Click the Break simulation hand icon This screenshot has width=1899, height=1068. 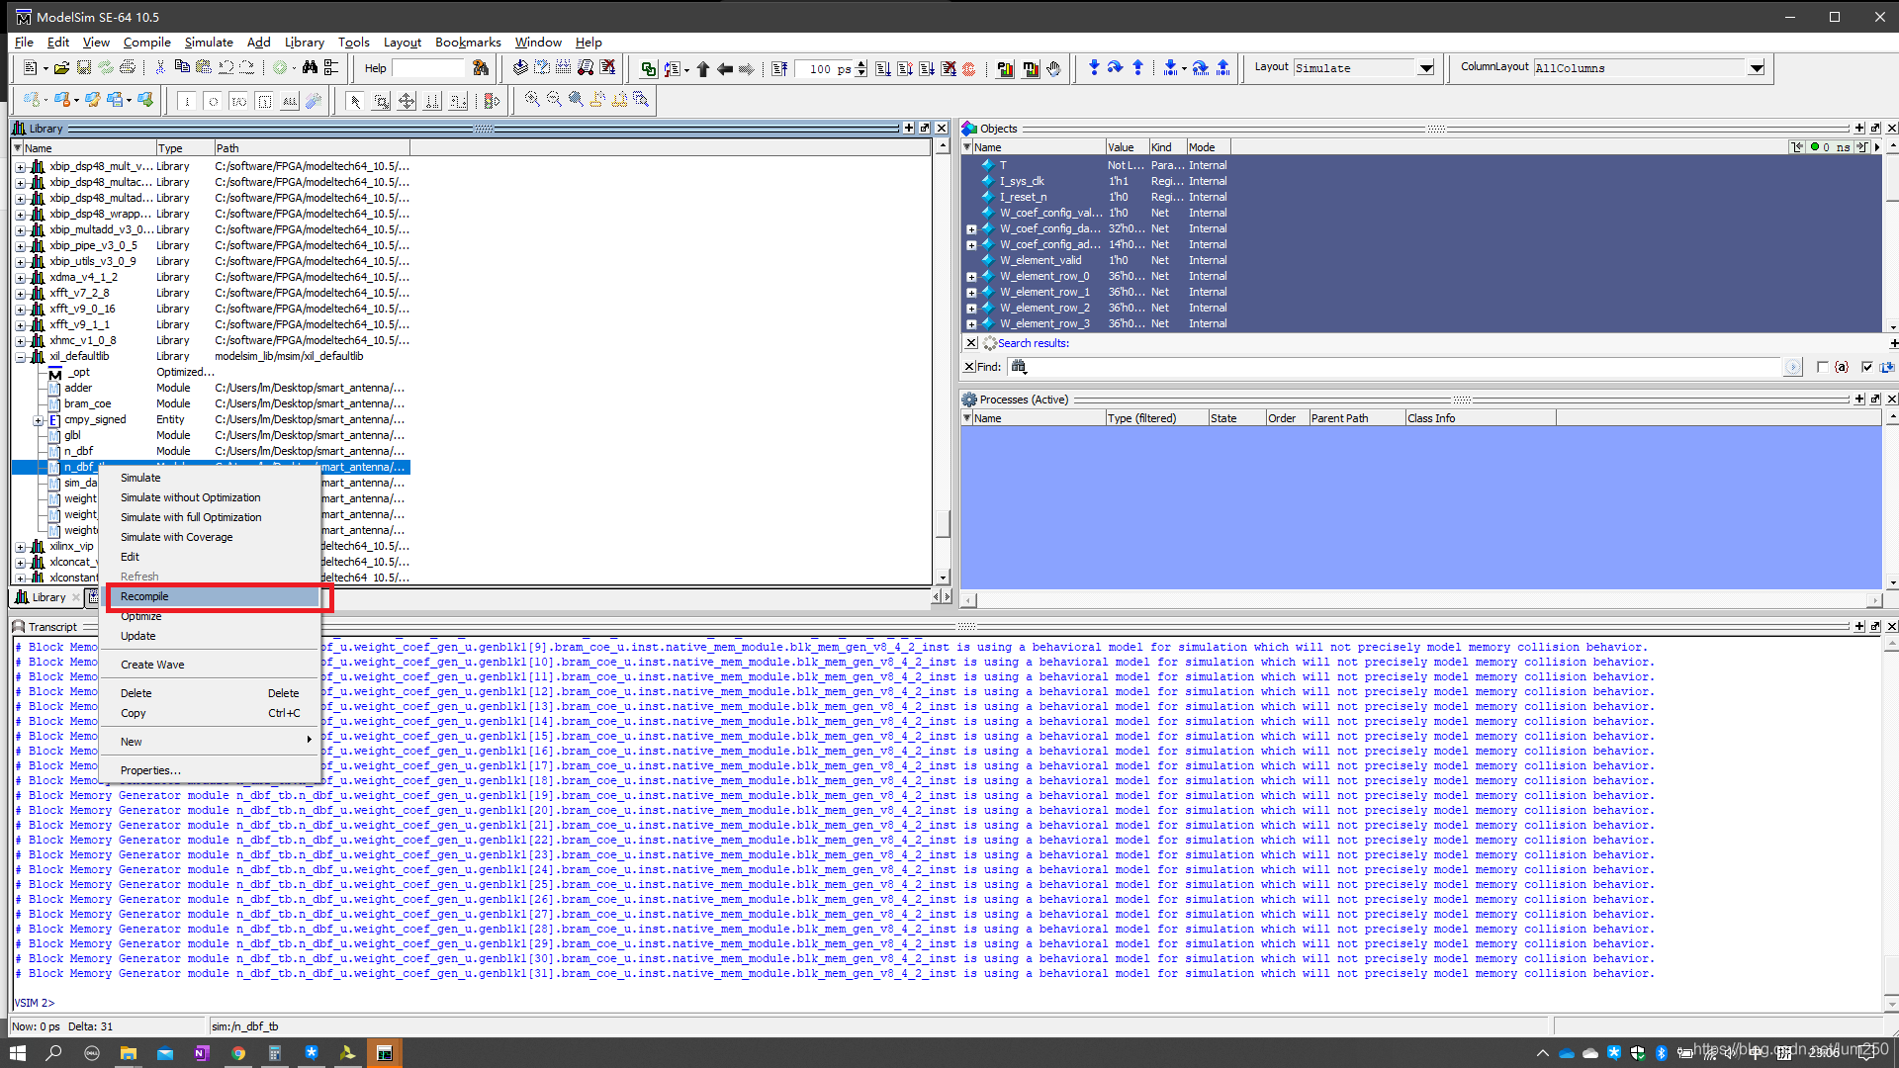click(x=1053, y=68)
